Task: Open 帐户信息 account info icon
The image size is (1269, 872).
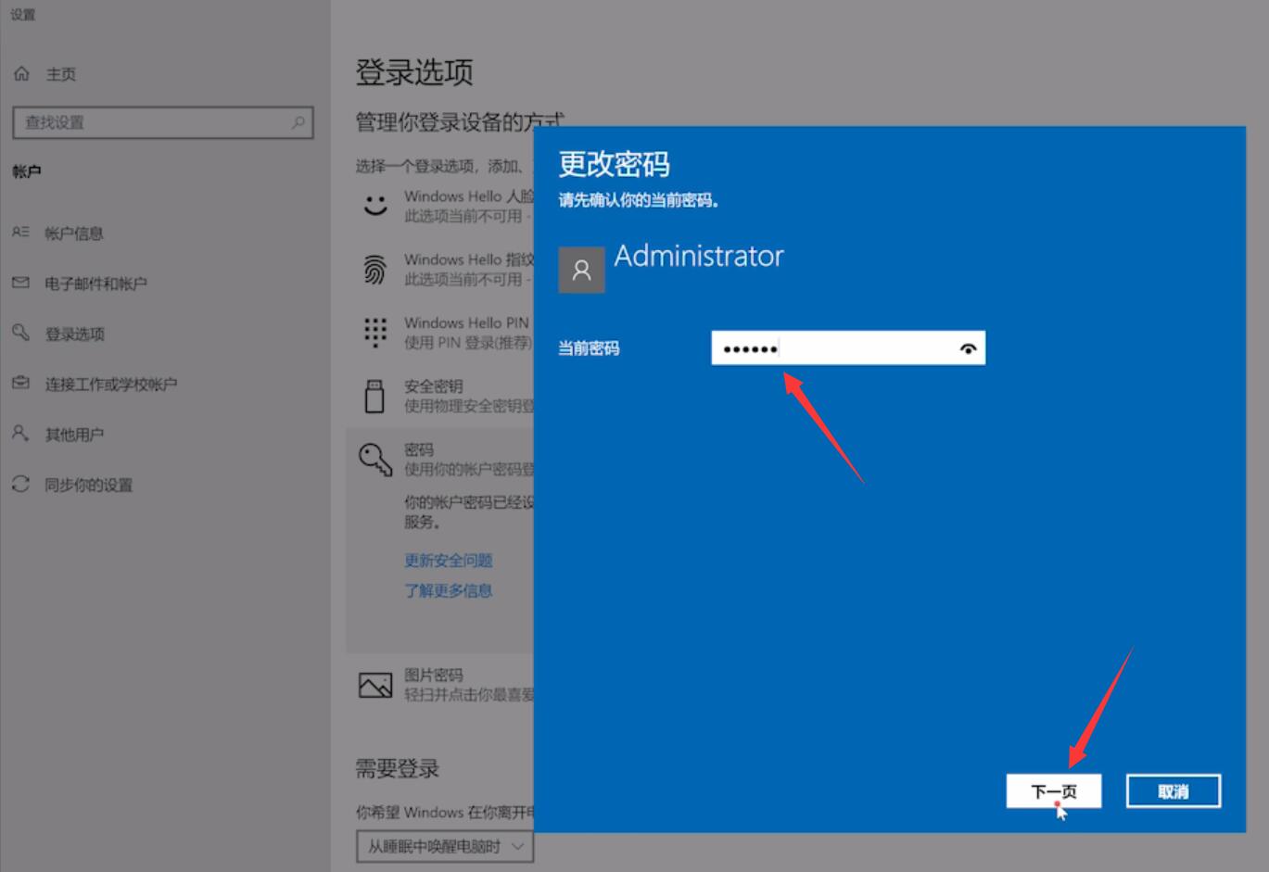Action: pos(20,233)
